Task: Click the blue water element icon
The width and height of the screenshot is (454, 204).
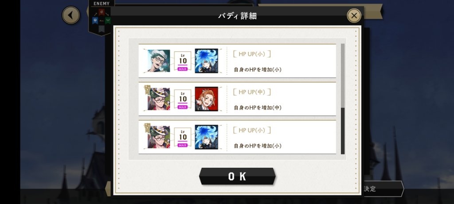Action: 95,20
